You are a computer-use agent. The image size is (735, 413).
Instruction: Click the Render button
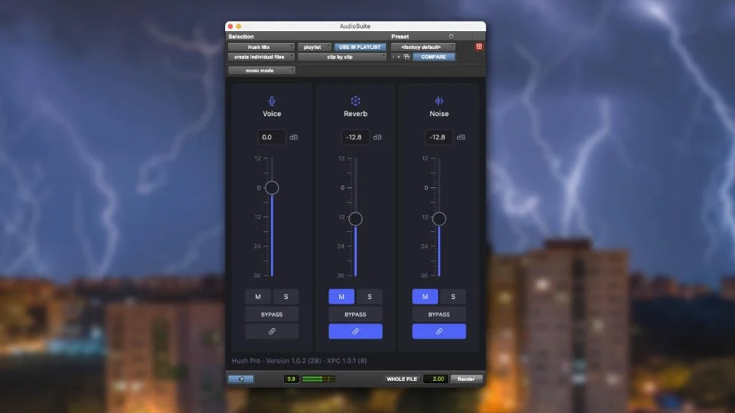tap(466, 379)
